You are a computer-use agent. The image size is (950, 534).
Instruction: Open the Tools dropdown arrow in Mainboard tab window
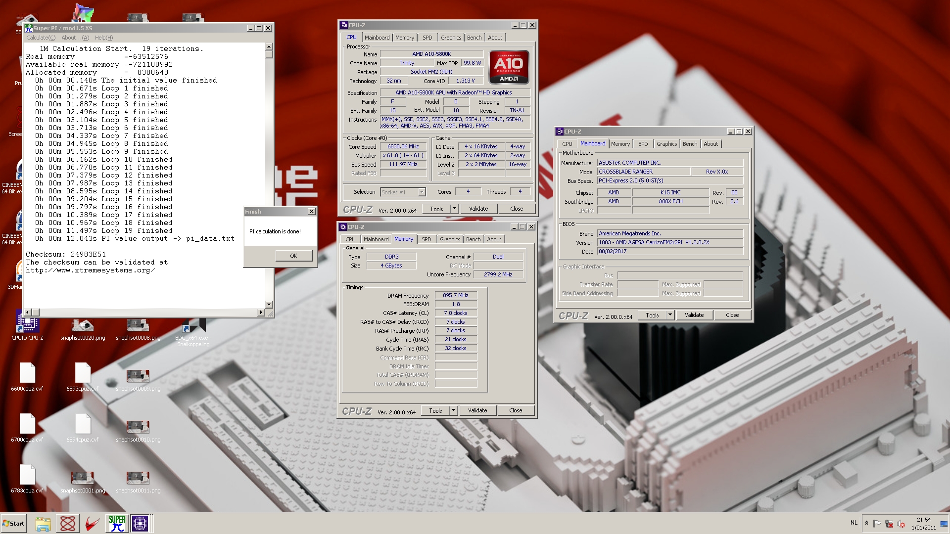[670, 315]
